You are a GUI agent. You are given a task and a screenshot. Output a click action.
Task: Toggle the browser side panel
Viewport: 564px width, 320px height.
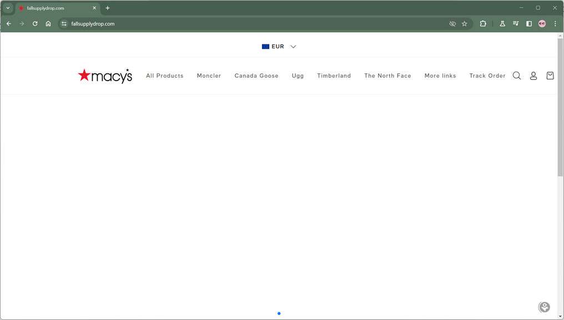point(528,24)
